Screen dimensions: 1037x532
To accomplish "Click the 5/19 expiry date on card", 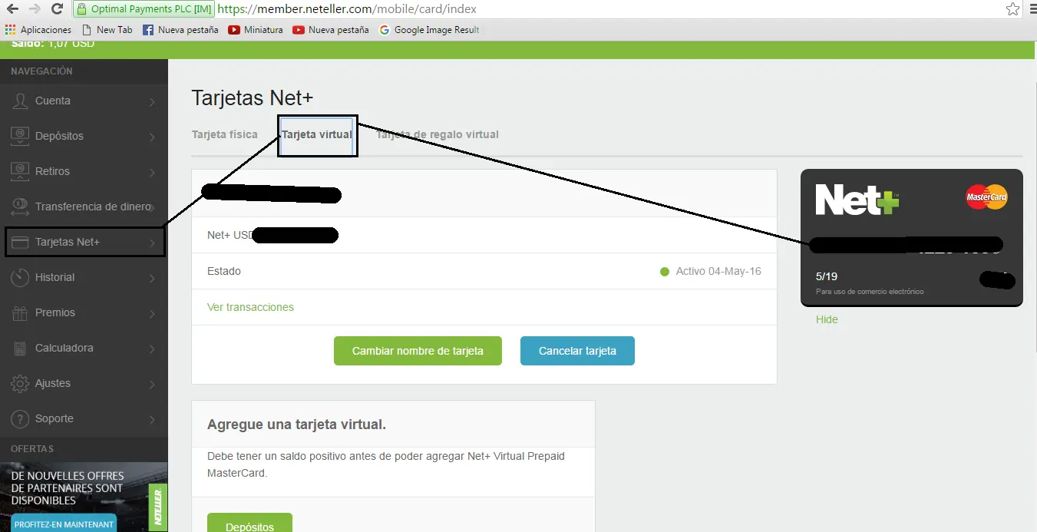I will [827, 276].
